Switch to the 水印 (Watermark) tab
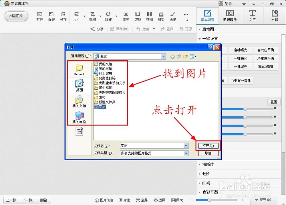The width and height of the screenshot is (286, 205). point(275,16)
